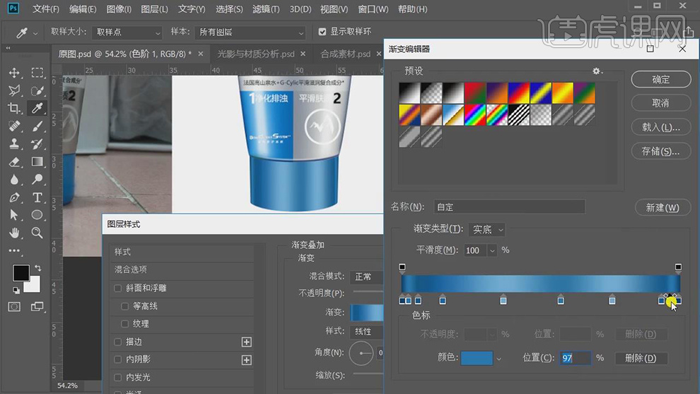Select the Horizontal Type tool
The width and height of the screenshot is (700, 394).
click(37, 197)
